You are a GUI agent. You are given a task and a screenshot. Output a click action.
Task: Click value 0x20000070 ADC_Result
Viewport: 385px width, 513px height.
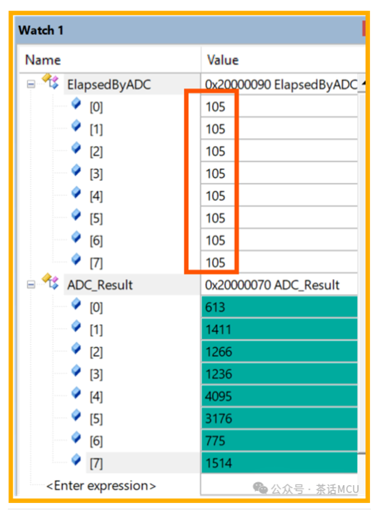(272, 285)
